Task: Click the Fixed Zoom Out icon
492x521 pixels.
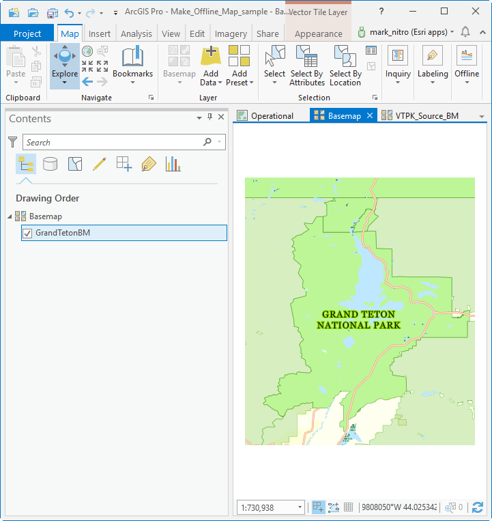Action: click(102, 66)
